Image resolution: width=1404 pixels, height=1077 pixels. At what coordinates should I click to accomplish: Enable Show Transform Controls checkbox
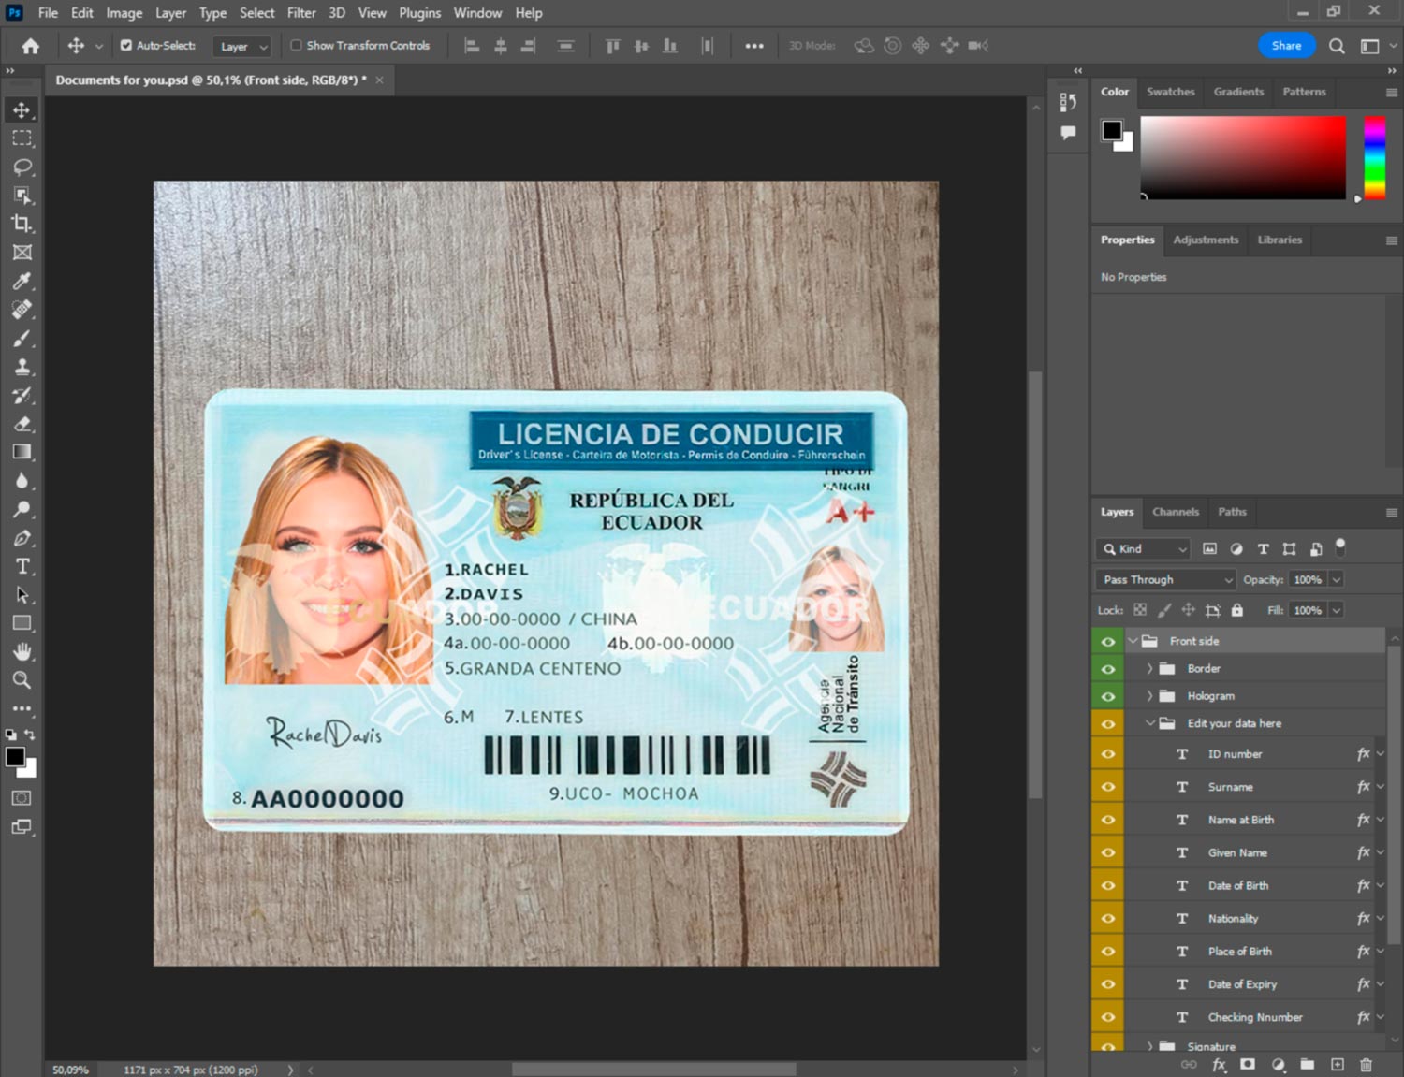[296, 45]
